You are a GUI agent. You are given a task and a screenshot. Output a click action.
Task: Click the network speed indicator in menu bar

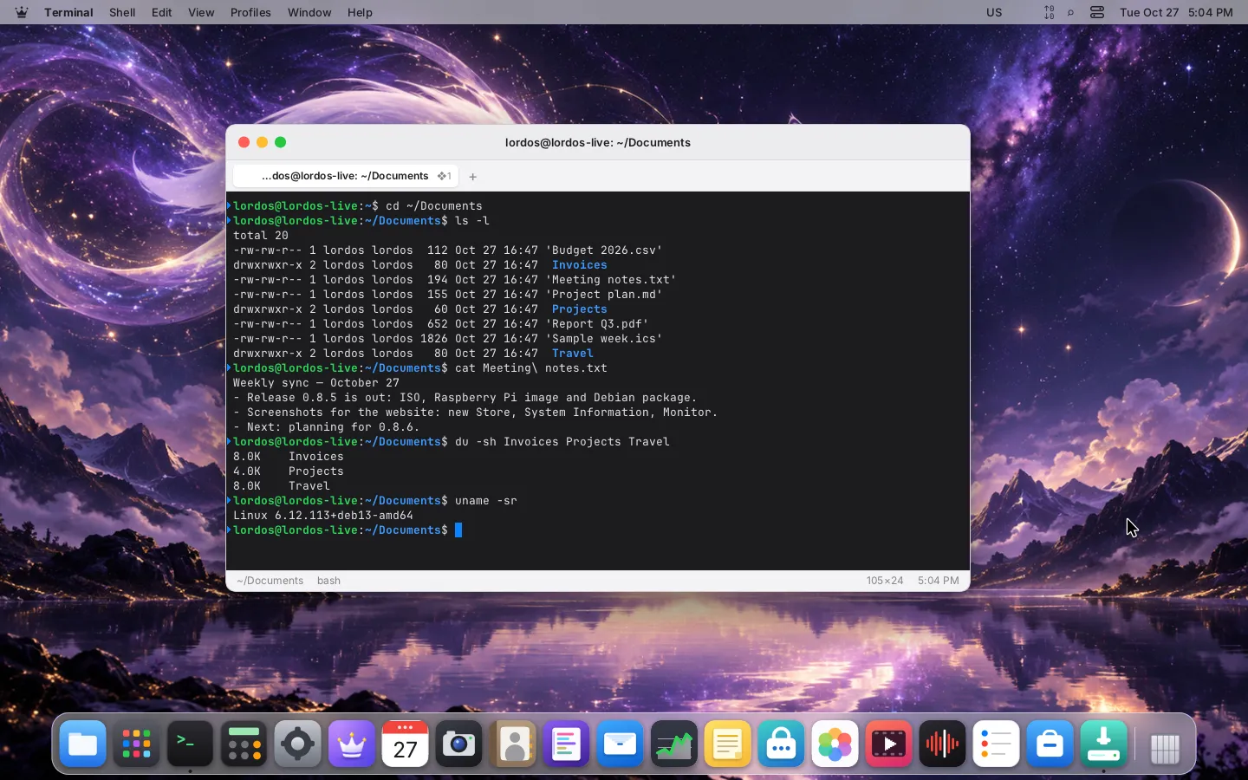pyautogui.click(x=1049, y=12)
